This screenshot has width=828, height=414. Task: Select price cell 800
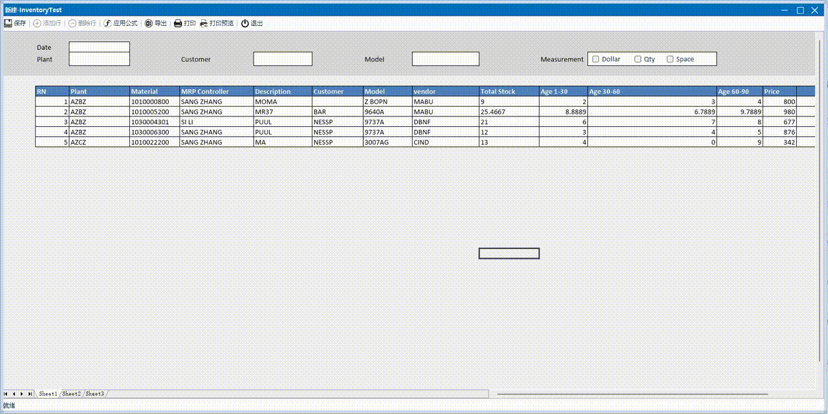(779, 102)
